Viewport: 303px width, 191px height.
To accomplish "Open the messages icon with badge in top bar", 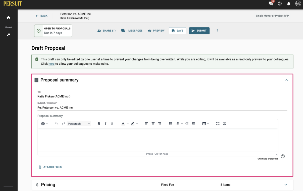I will point(271,3).
